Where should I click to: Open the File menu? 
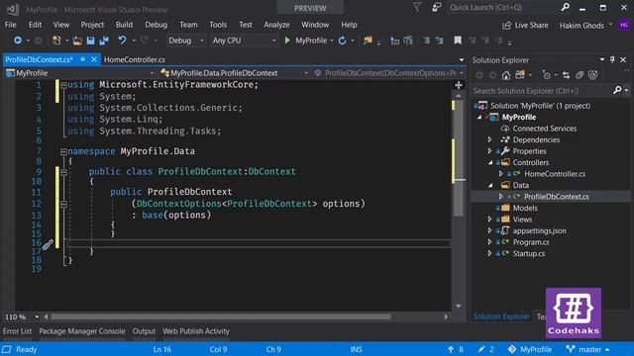[11, 25]
